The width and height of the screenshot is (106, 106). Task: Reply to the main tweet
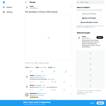point(31,72)
